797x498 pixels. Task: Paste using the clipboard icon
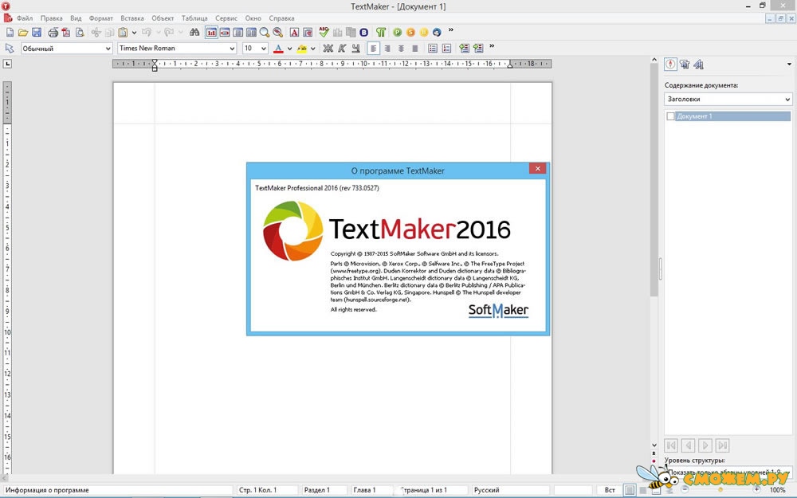coord(123,33)
